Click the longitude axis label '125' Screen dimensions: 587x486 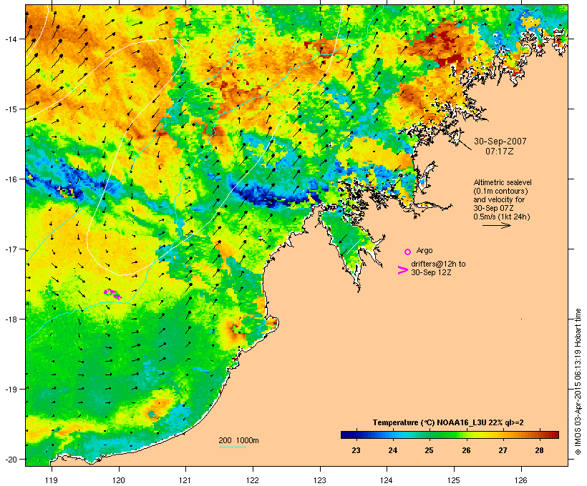454,480
